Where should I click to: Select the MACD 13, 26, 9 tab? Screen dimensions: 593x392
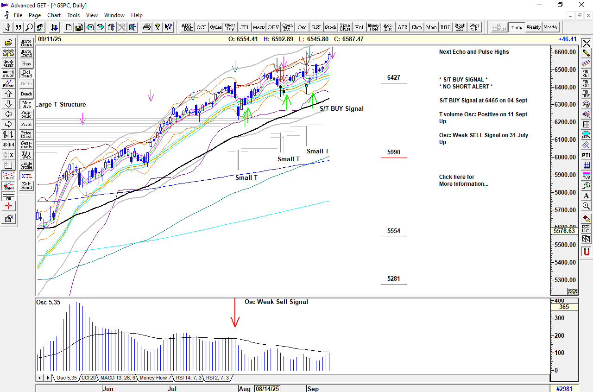[118, 378]
